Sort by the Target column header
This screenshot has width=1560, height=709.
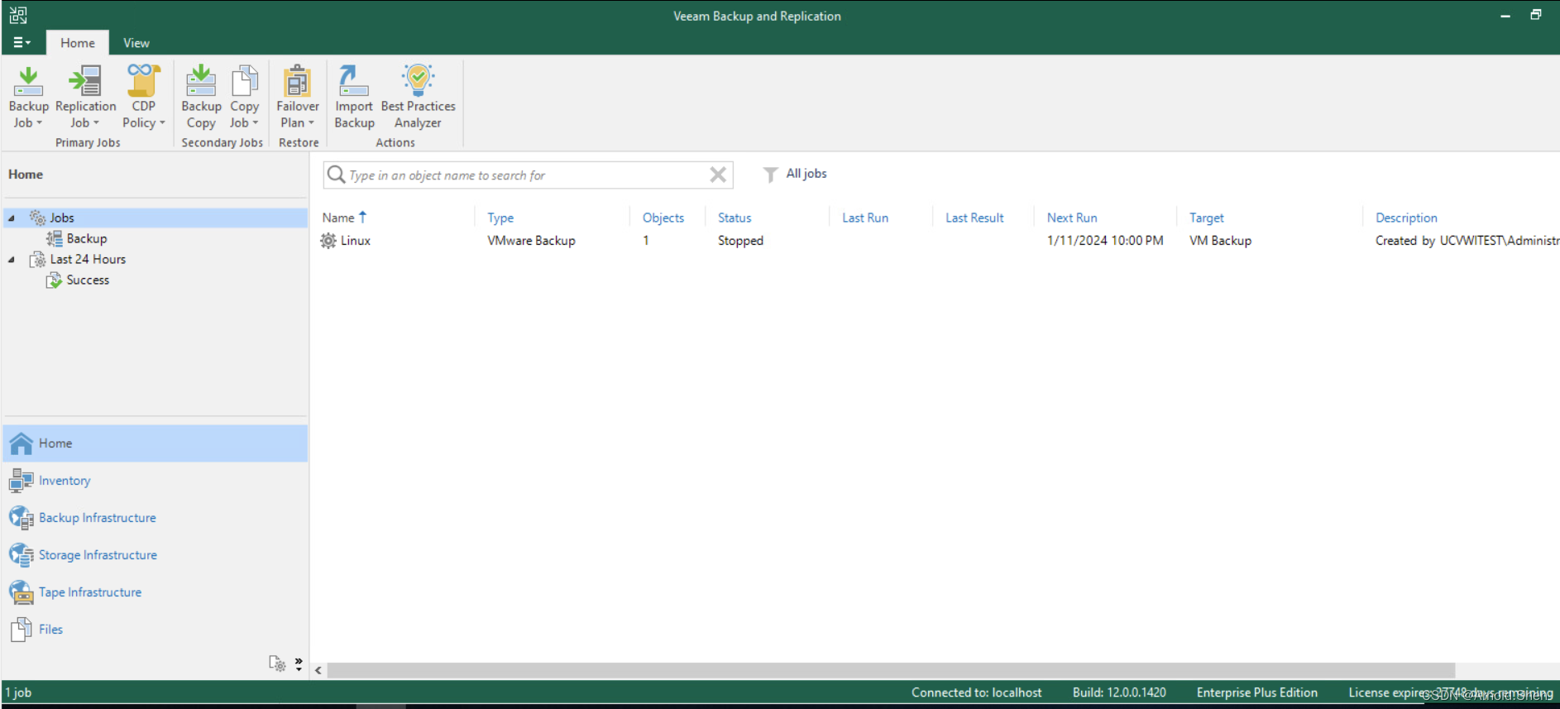tap(1206, 218)
